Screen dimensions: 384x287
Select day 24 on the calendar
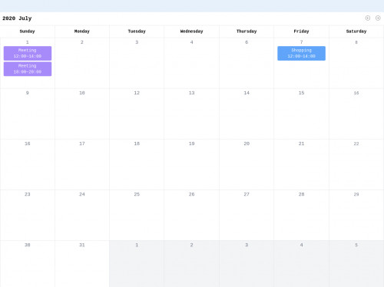82,215
